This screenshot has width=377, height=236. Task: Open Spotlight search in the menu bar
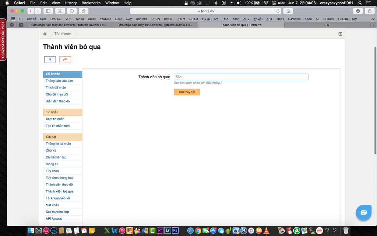[x=360, y=3]
